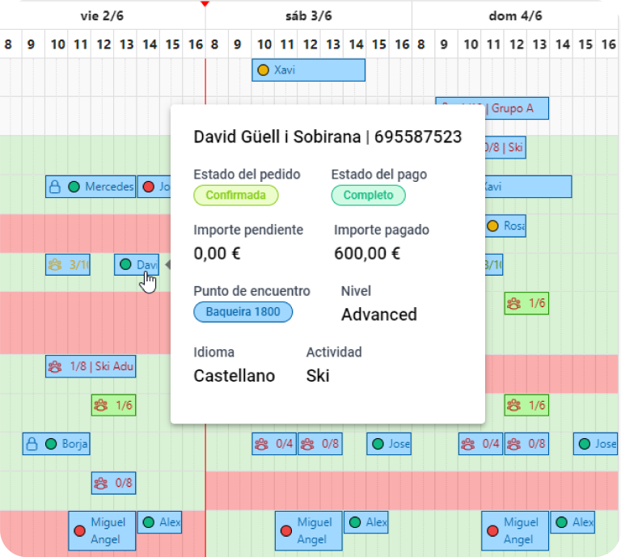Click the group icon on Friday 0/8 block
This screenshot has height=557, width=621.
pyautogui.click(x=100, y=483)
